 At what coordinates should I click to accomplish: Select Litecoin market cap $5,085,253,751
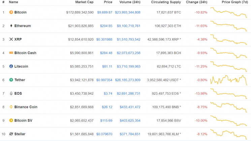click(x=82, y=66)
